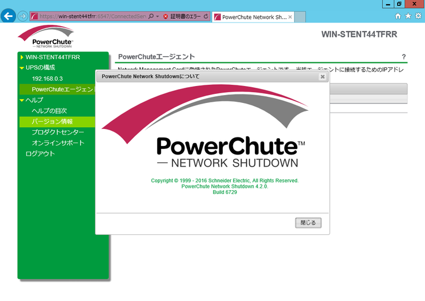Image resolution: width=425 pixels, height=301 pixels.
Task: Select 192.168.0.3 in the sidebar
Action: (47, 79)
